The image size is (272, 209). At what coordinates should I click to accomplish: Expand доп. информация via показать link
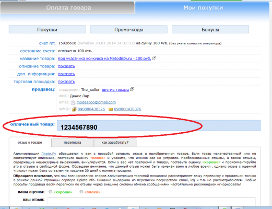(66, 74)
